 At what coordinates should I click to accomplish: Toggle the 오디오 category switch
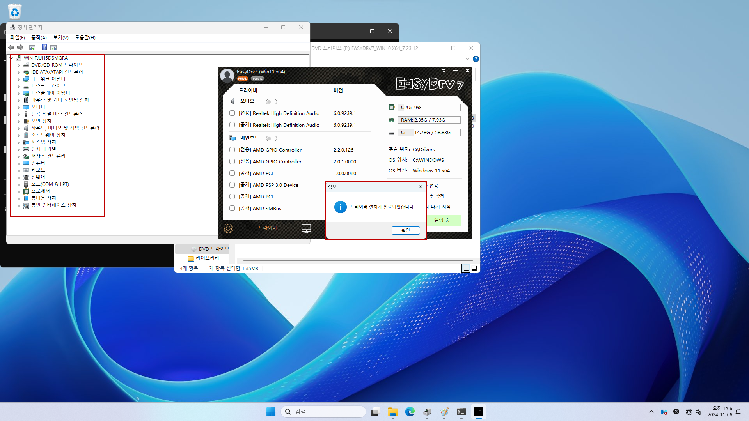(271, 102)
